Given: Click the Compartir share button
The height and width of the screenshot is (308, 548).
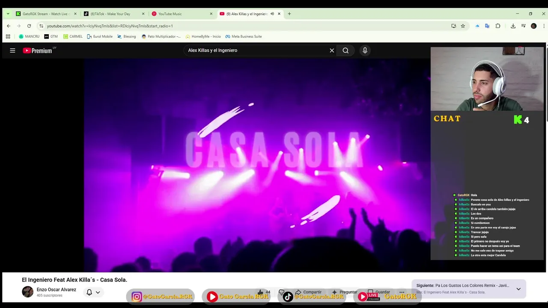Looking at the screenshot, I should 308,292.
